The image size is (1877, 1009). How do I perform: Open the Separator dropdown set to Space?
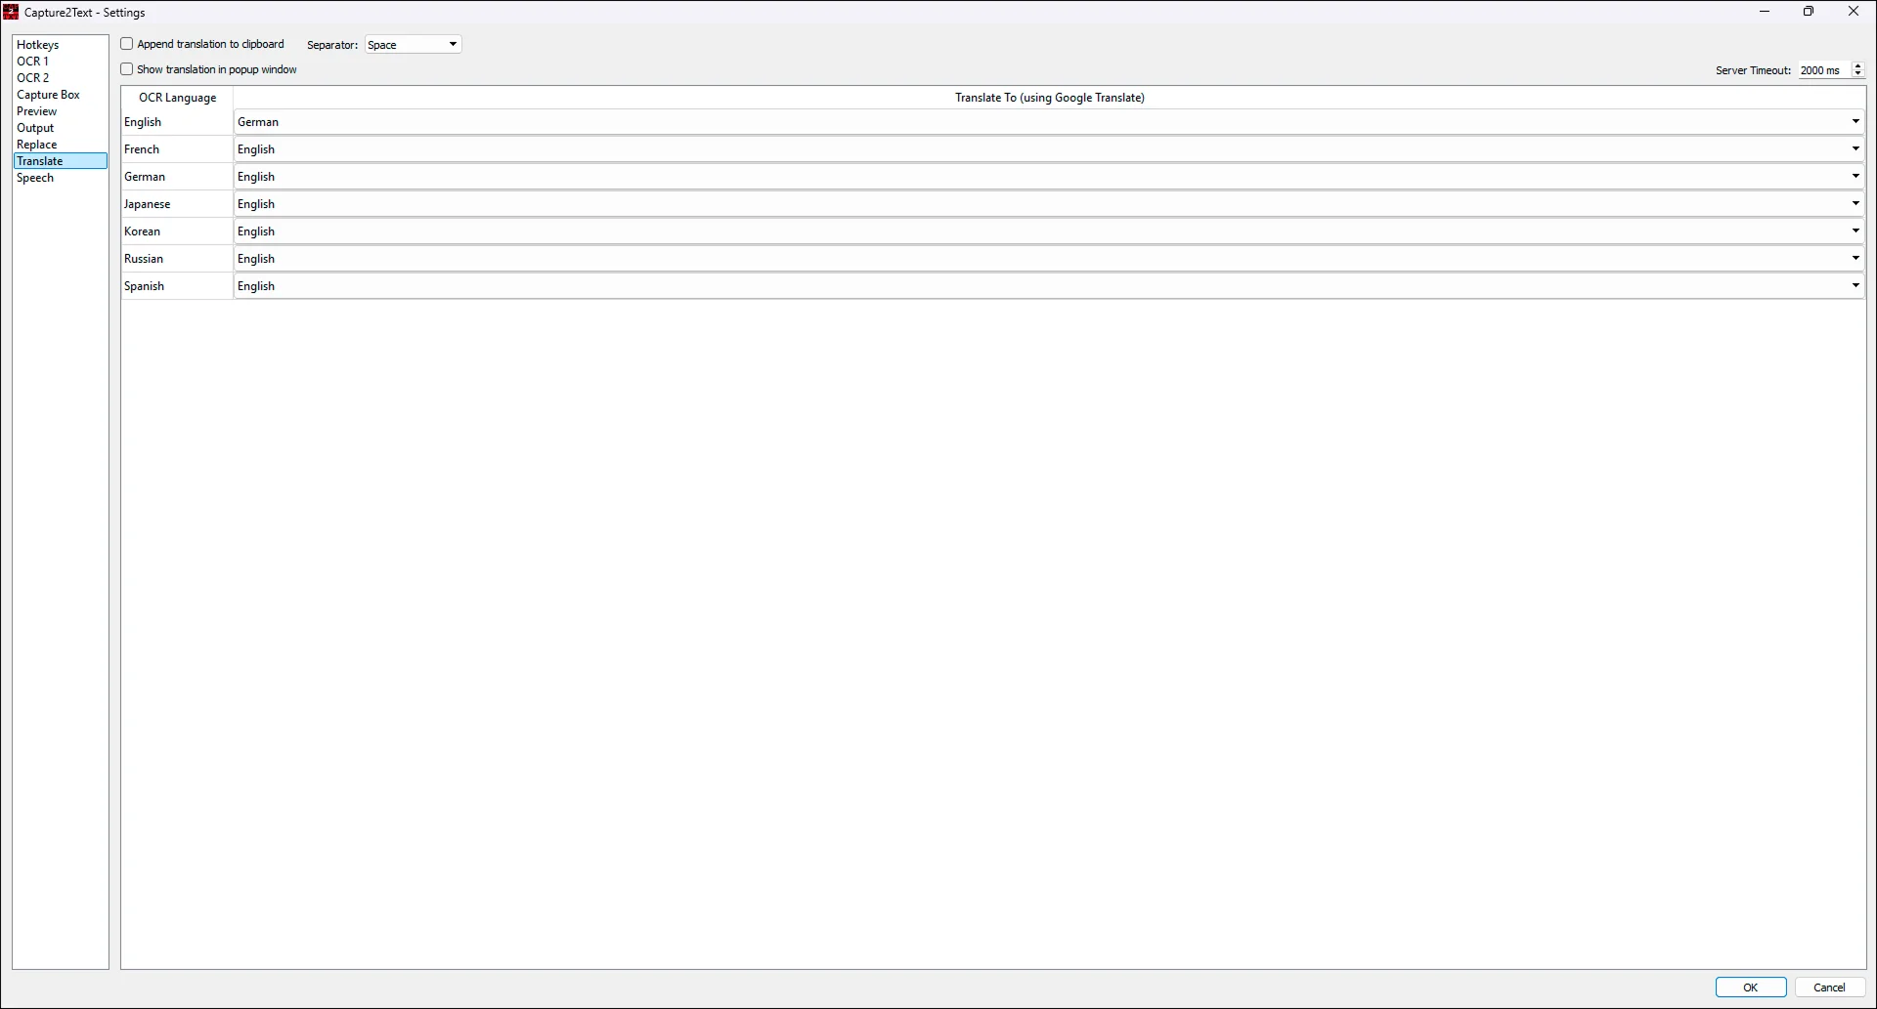[x=413, y=45]
